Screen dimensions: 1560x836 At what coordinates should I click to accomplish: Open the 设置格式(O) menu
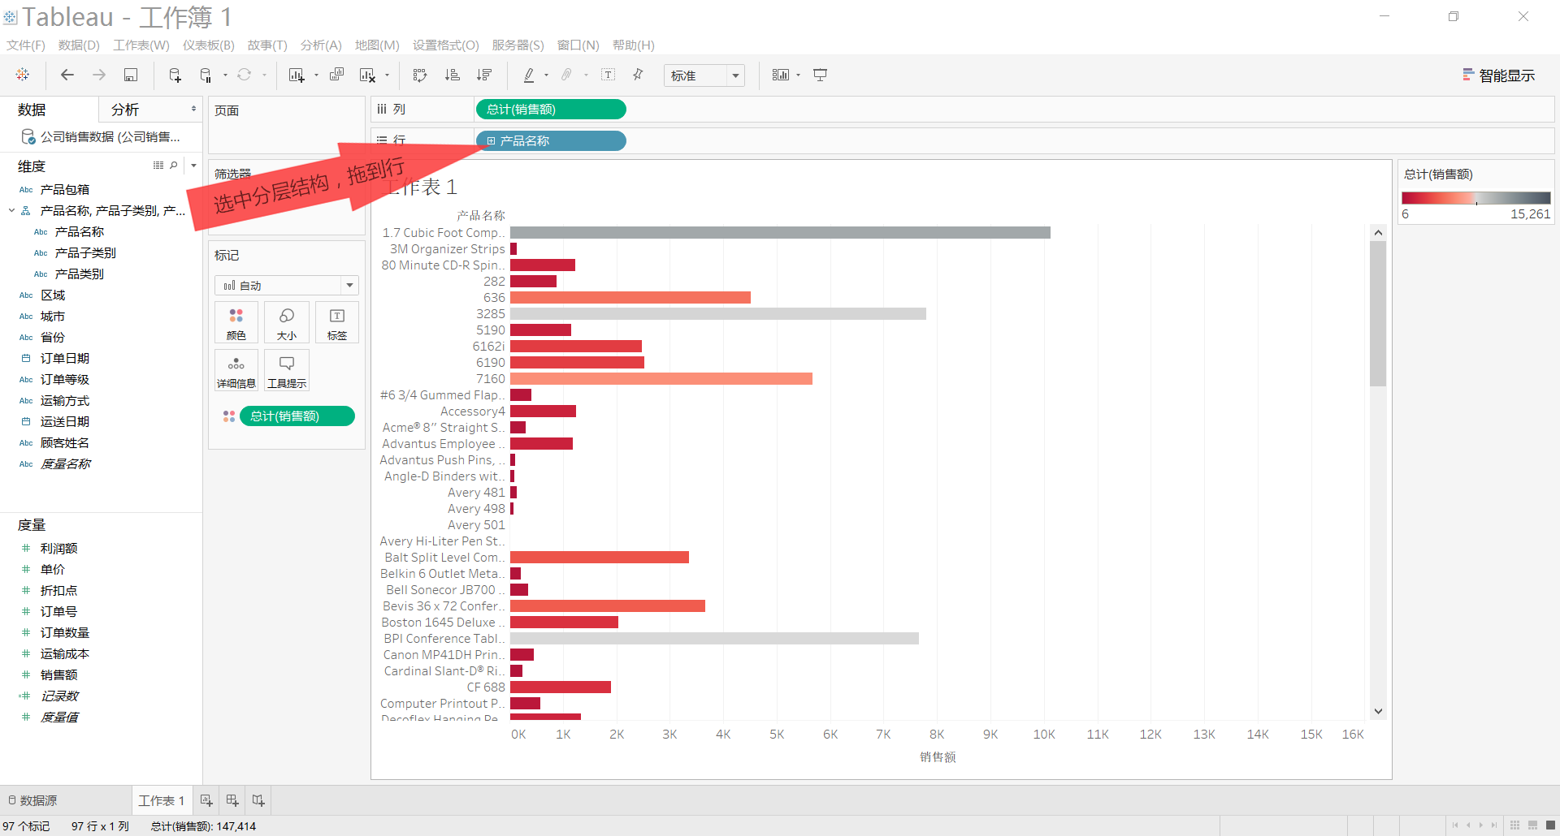tap(446, 45)
